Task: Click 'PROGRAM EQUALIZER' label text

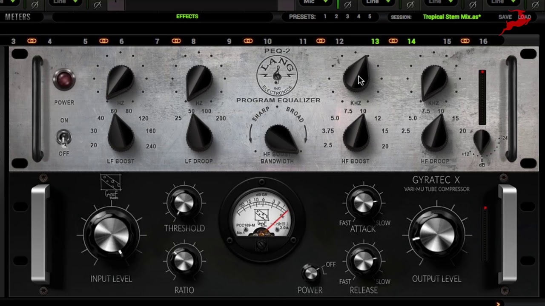Action: (278, 100)
